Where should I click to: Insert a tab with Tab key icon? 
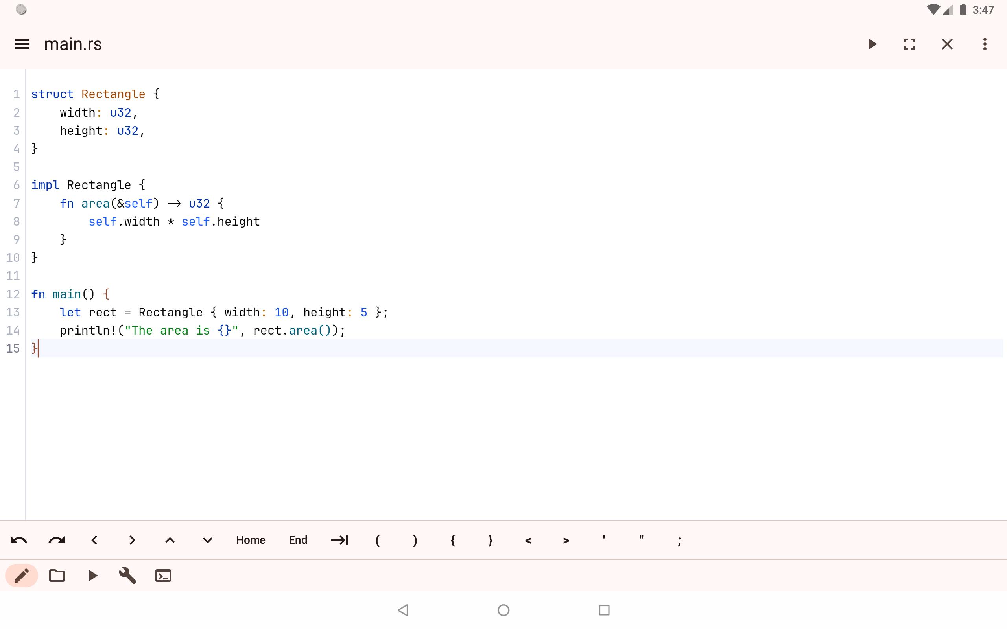coord(339,540)
